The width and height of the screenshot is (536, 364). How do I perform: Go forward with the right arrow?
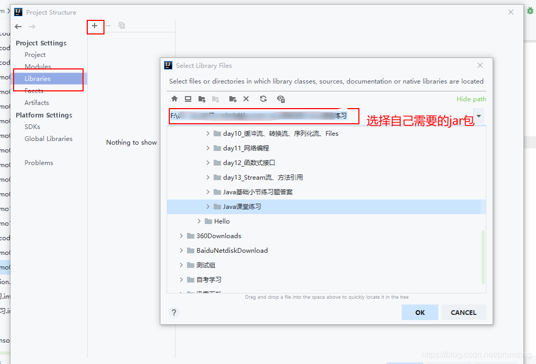(x=32, y=27)
